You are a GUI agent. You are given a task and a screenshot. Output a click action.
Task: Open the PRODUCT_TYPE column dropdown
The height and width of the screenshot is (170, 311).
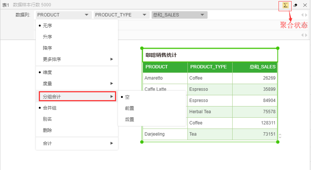click(x=121, y=15)
